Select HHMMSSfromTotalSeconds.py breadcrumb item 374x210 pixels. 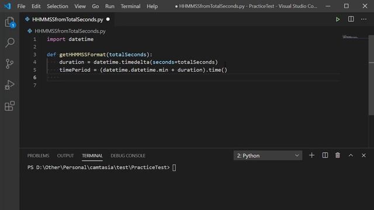pyautogui.click(x=70, y=31)
